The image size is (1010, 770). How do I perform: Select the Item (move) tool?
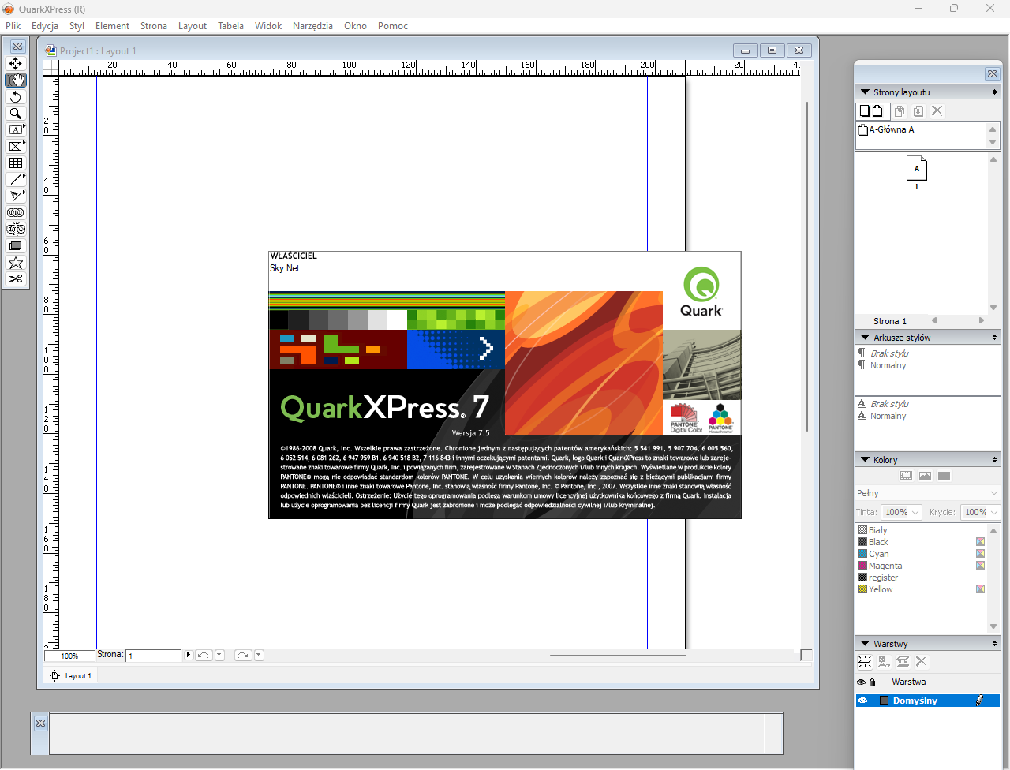tap(16, 63)
